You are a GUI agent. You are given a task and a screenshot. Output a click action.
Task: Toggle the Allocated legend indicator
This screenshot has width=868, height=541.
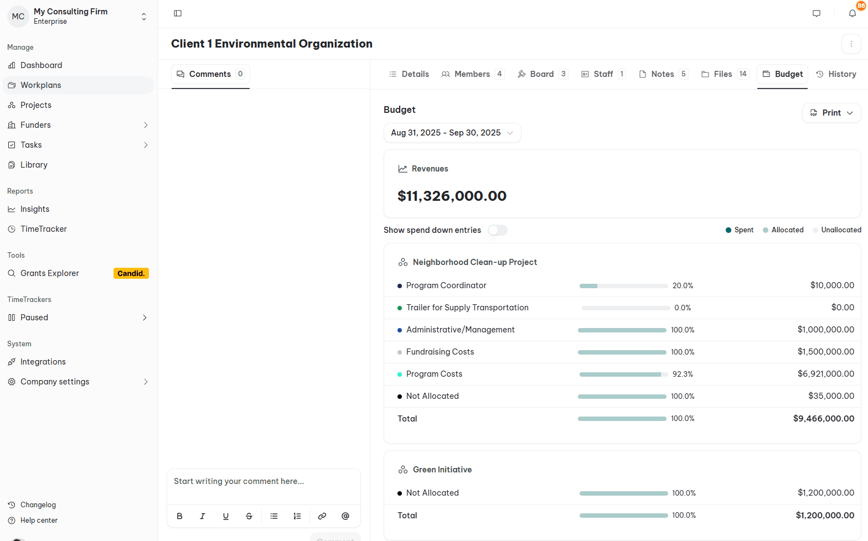(x=783, y=230)
